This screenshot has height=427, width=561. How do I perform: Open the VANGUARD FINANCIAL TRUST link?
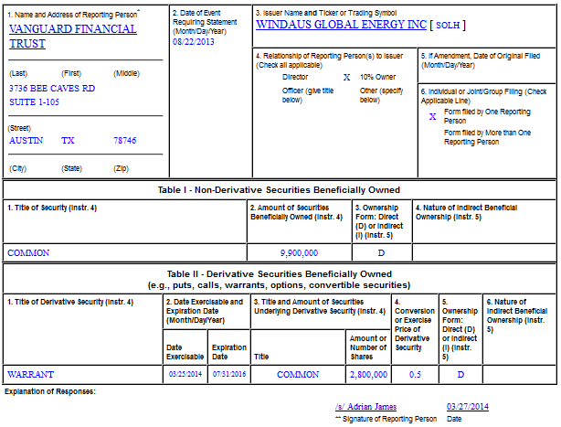click(72, 37)
